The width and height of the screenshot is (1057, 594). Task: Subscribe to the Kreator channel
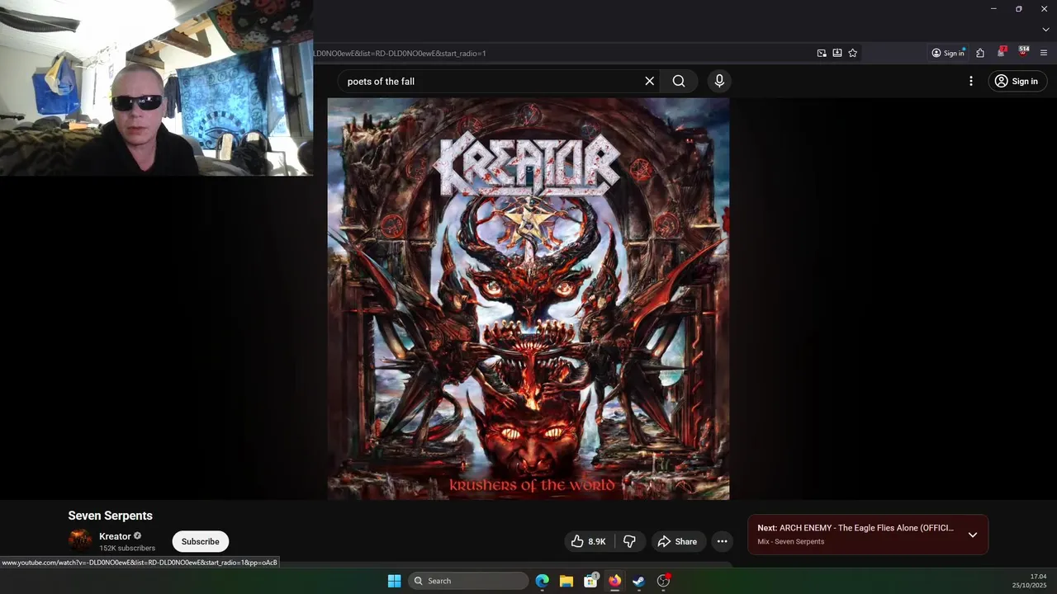201,541
